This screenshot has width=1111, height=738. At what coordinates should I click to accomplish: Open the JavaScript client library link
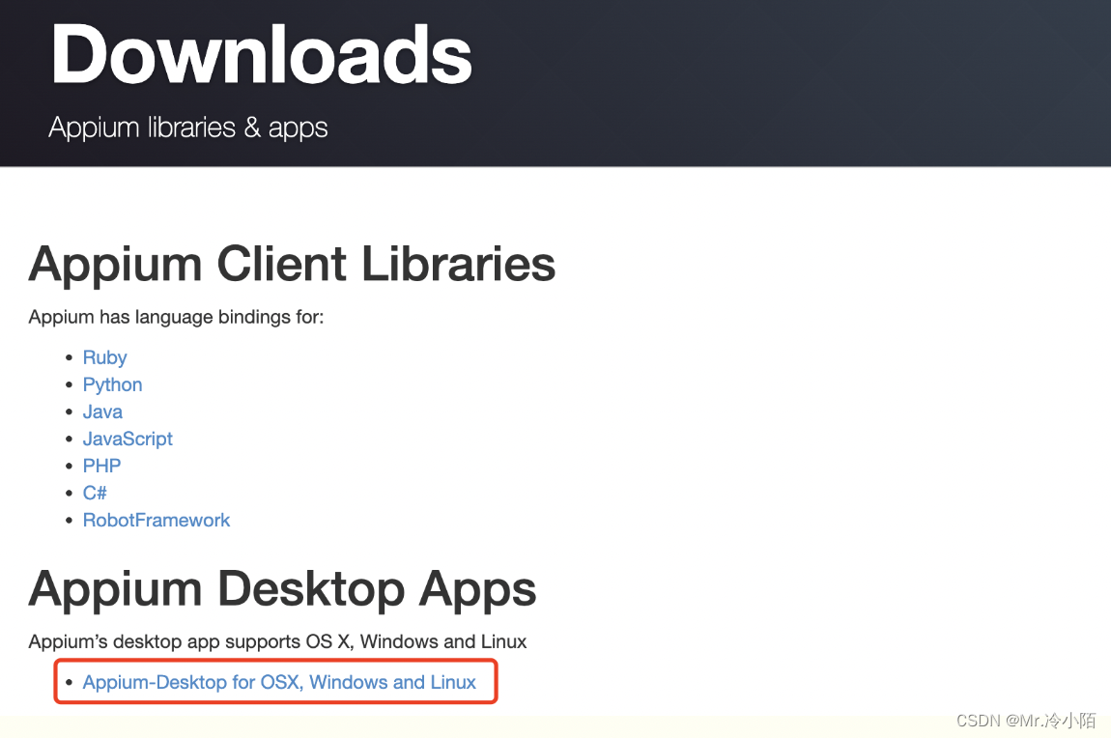pos(128,440)
